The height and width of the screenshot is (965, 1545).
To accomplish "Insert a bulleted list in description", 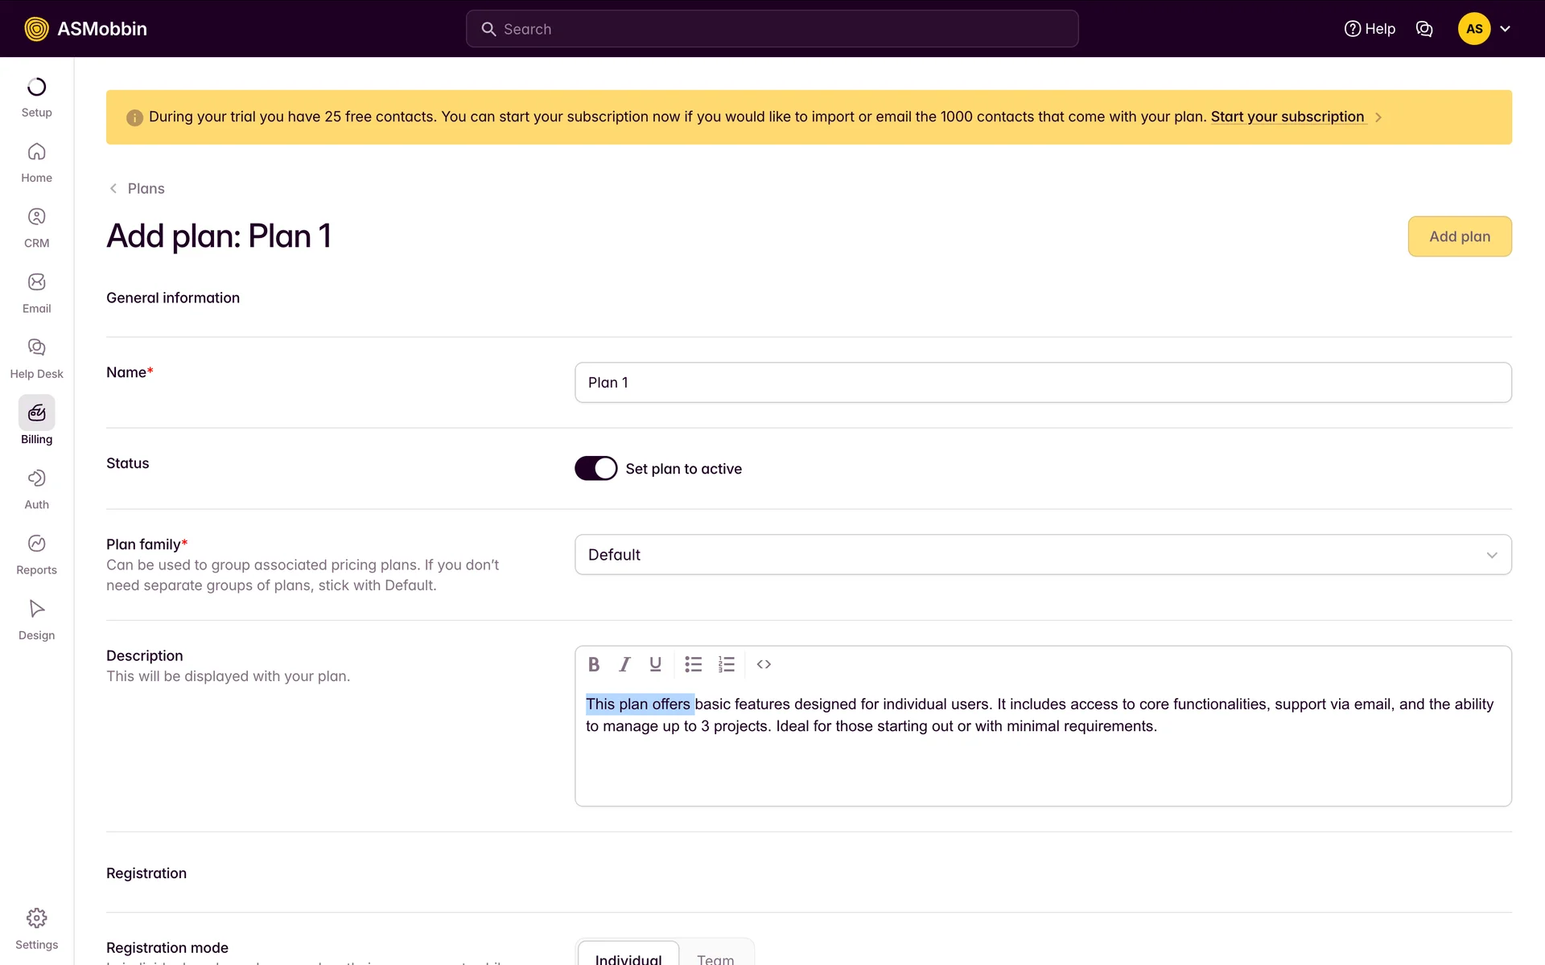I will pyautogui.click(x=693, y=664).
